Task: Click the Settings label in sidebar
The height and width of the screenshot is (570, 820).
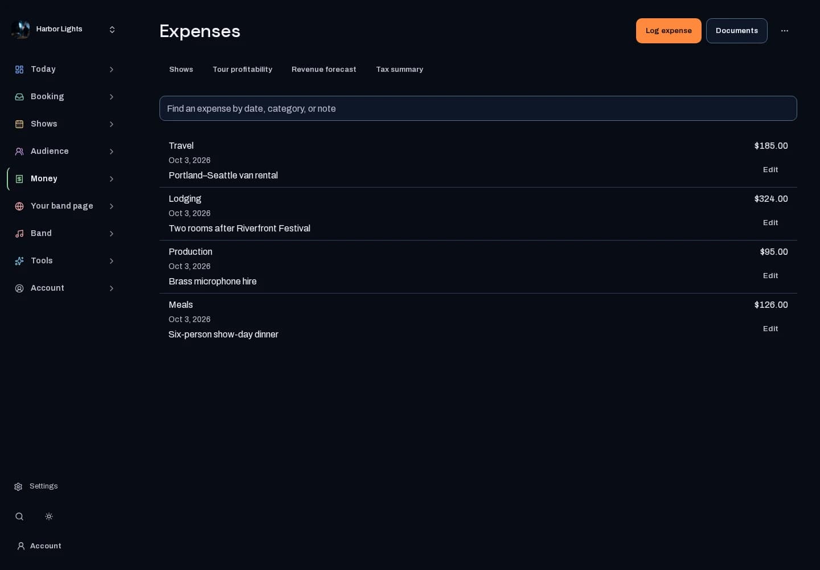Action: [44, 486]
